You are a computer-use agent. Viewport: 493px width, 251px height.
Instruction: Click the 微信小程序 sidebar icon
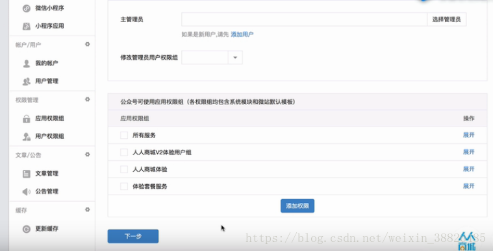pos(27,8)
